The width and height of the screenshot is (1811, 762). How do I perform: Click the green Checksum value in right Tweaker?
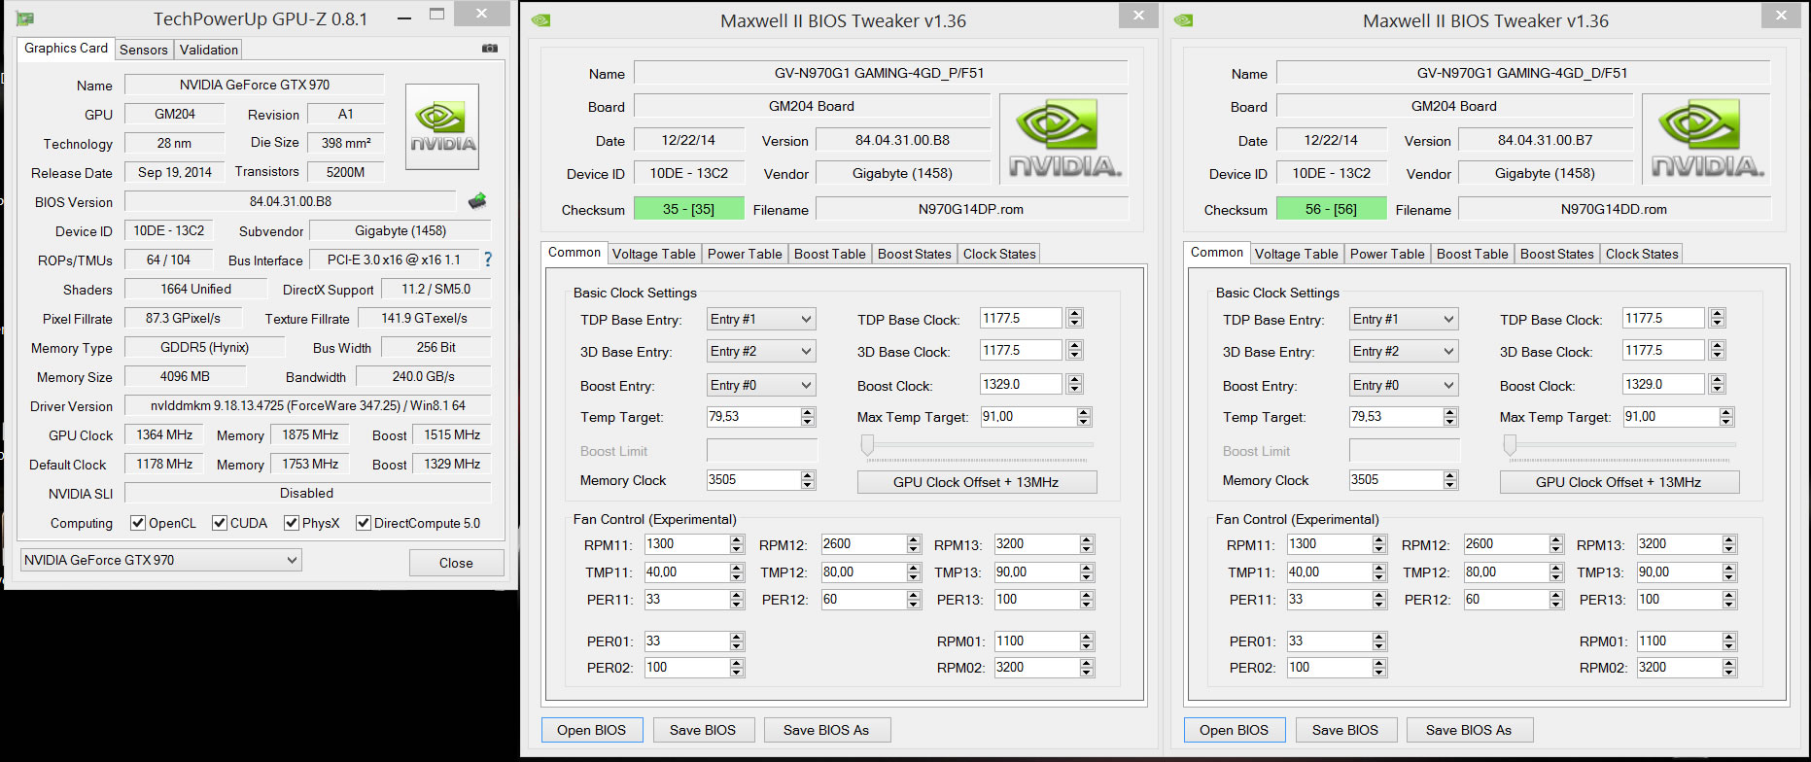(x=1332, y=209)
